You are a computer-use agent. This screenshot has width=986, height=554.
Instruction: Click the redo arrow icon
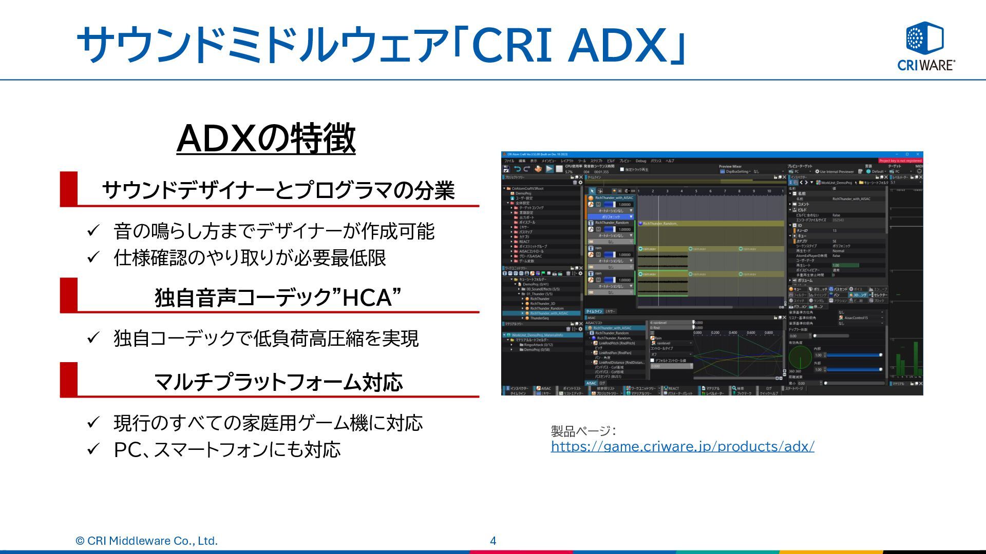point(527,169)
